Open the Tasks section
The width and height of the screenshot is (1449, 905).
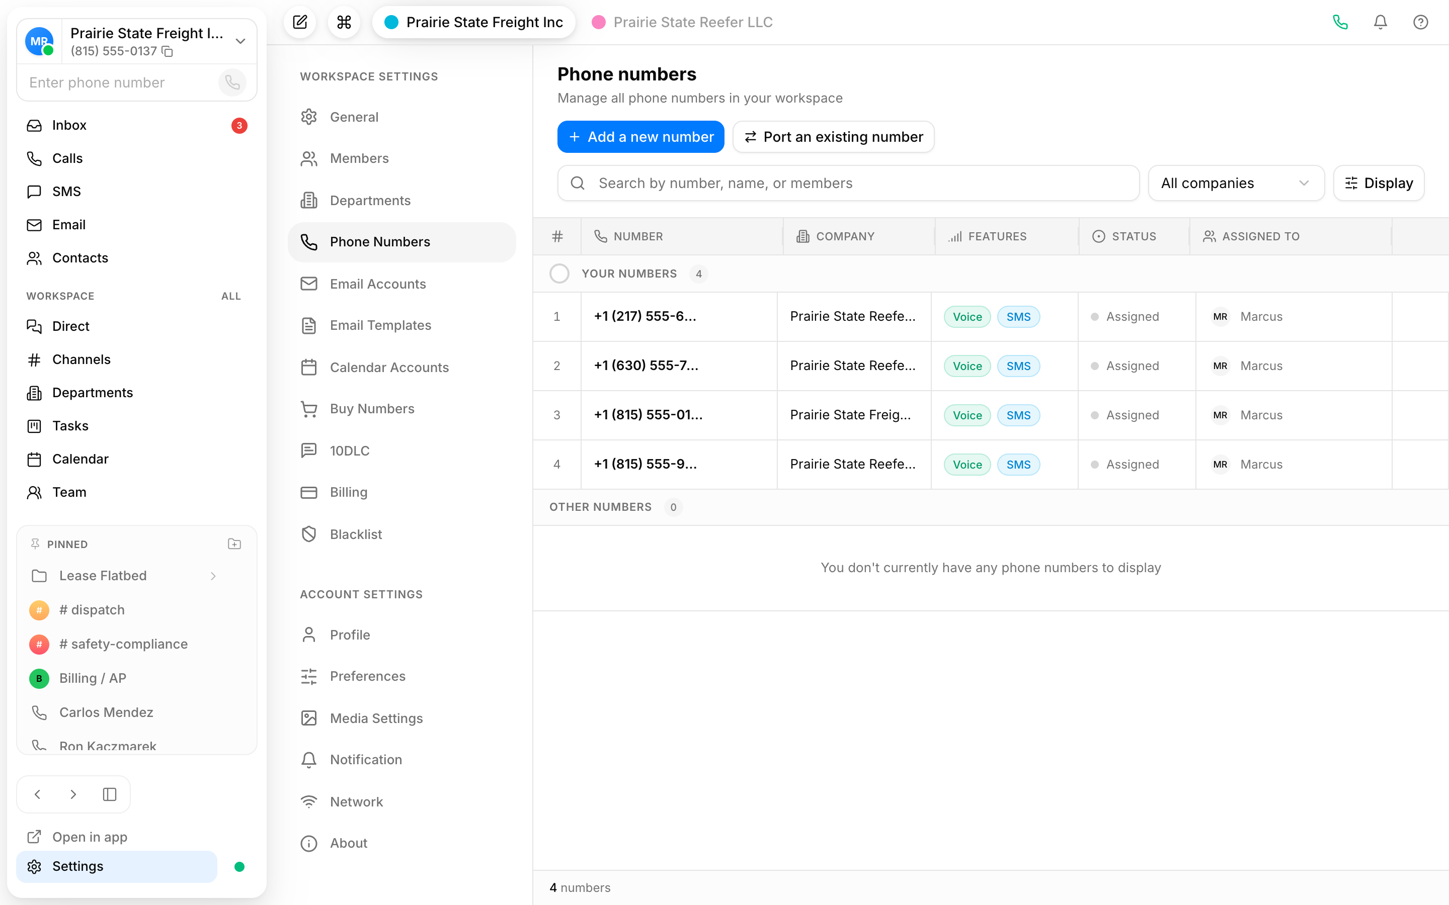[136, 425]
